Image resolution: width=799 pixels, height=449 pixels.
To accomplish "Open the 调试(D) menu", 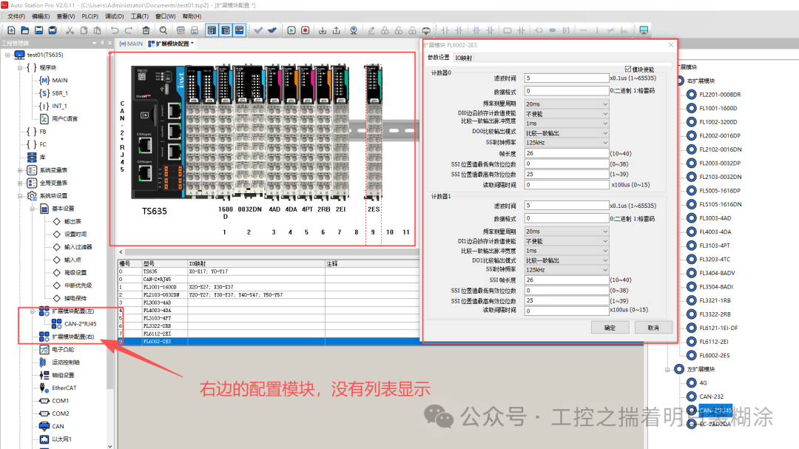I will 115,17.
